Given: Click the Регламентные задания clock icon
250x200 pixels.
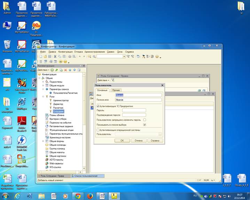Looking at the screenshot, I should coord(47,126).
